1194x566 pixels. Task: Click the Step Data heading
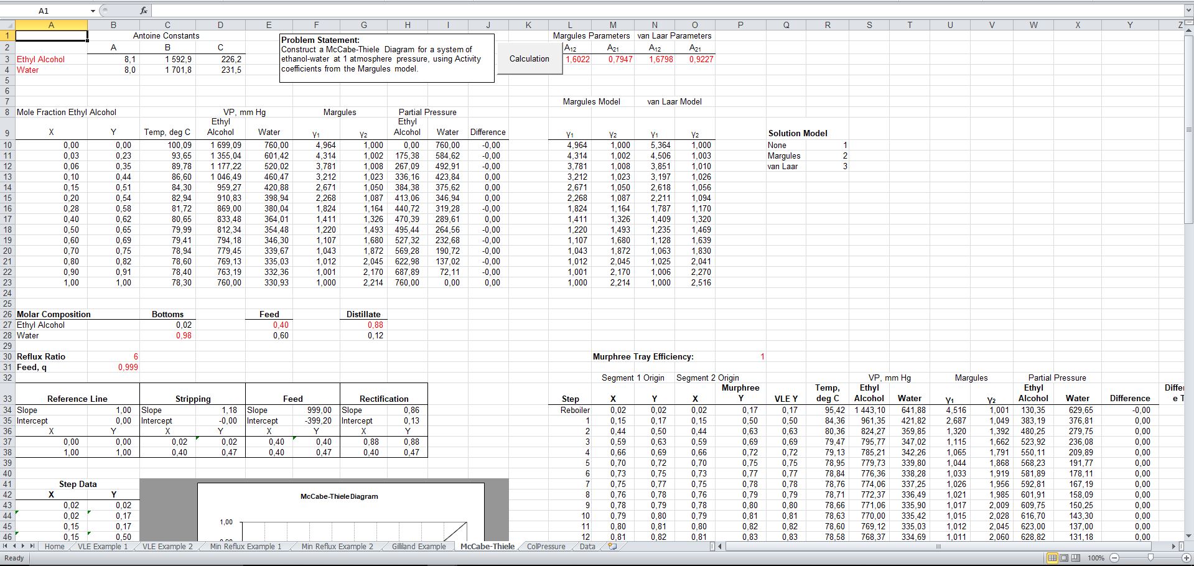[x=78, y=484]
